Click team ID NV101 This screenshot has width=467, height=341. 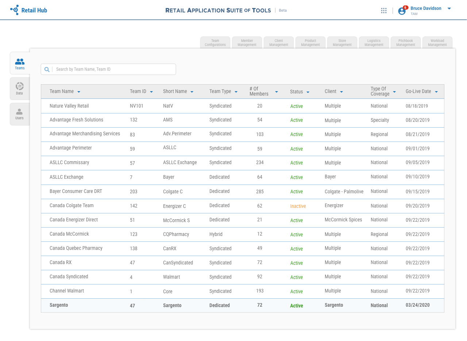[x=136, y=106]
